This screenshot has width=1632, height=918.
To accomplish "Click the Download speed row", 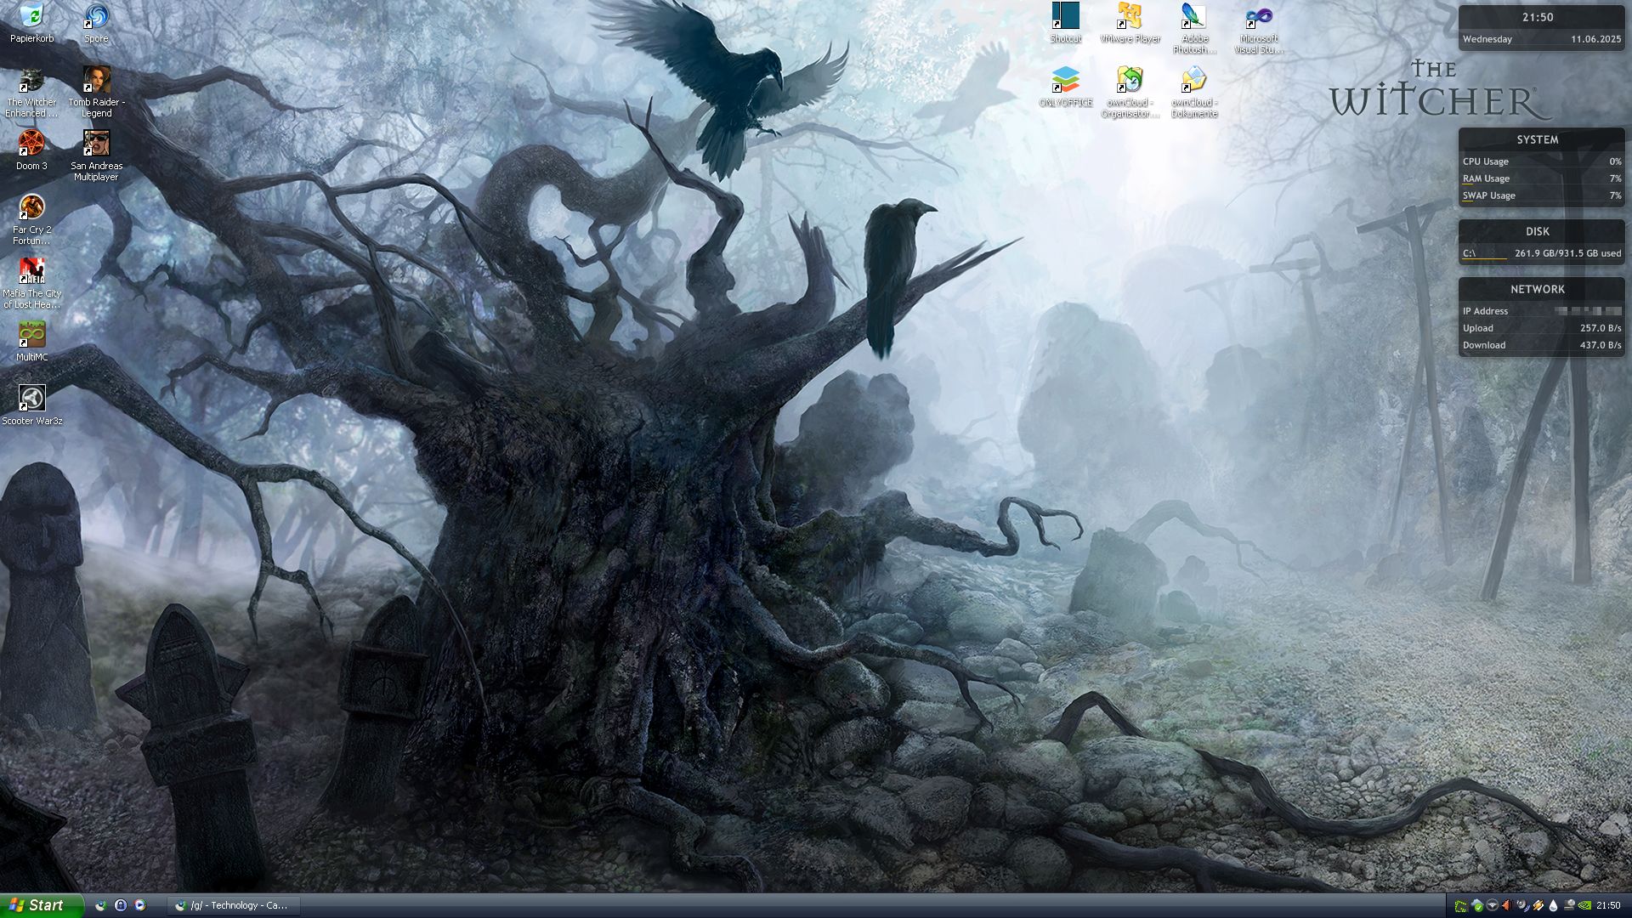I will 1542,345.
